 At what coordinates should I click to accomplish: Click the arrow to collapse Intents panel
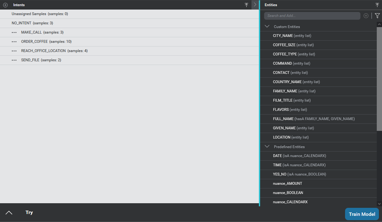[x=255, y=5]
